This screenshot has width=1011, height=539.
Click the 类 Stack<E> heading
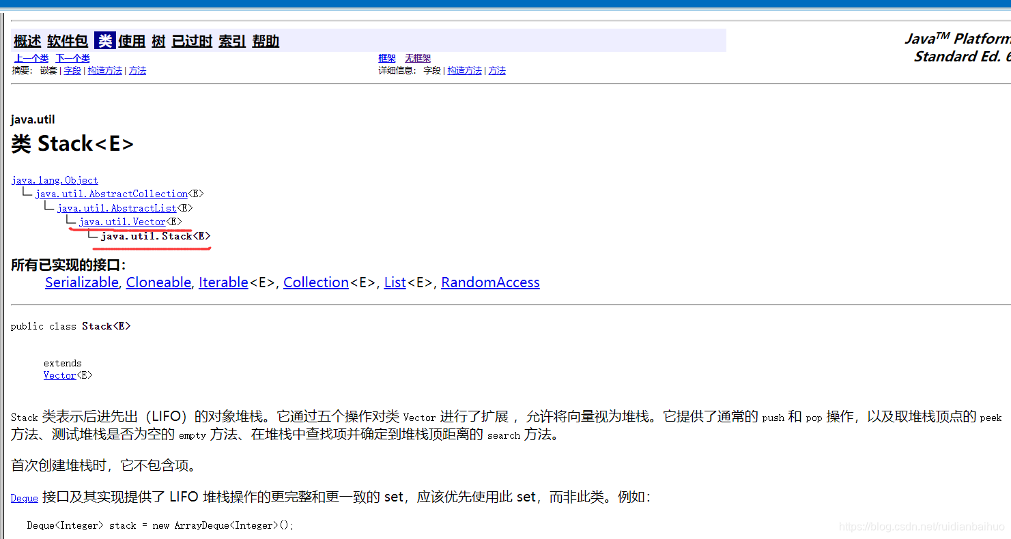click(x=72, y=144)
